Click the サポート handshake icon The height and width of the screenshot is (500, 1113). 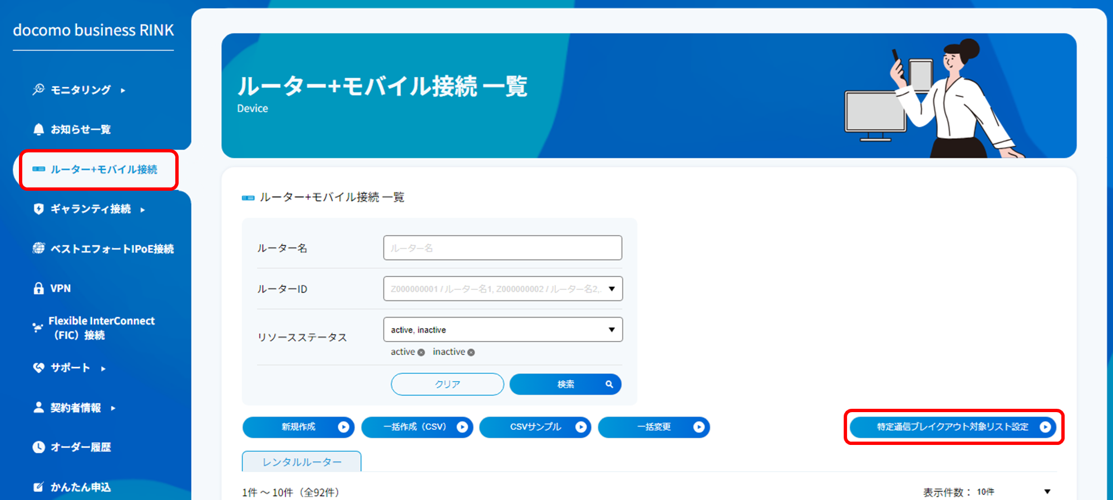point(38,368)
